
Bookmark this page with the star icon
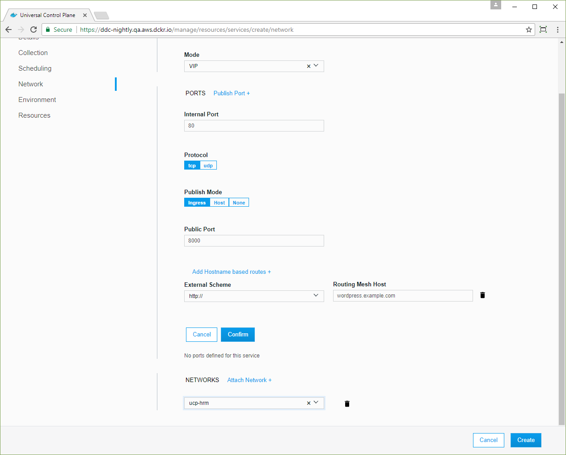pyautogui.click(x=529, y=30)
